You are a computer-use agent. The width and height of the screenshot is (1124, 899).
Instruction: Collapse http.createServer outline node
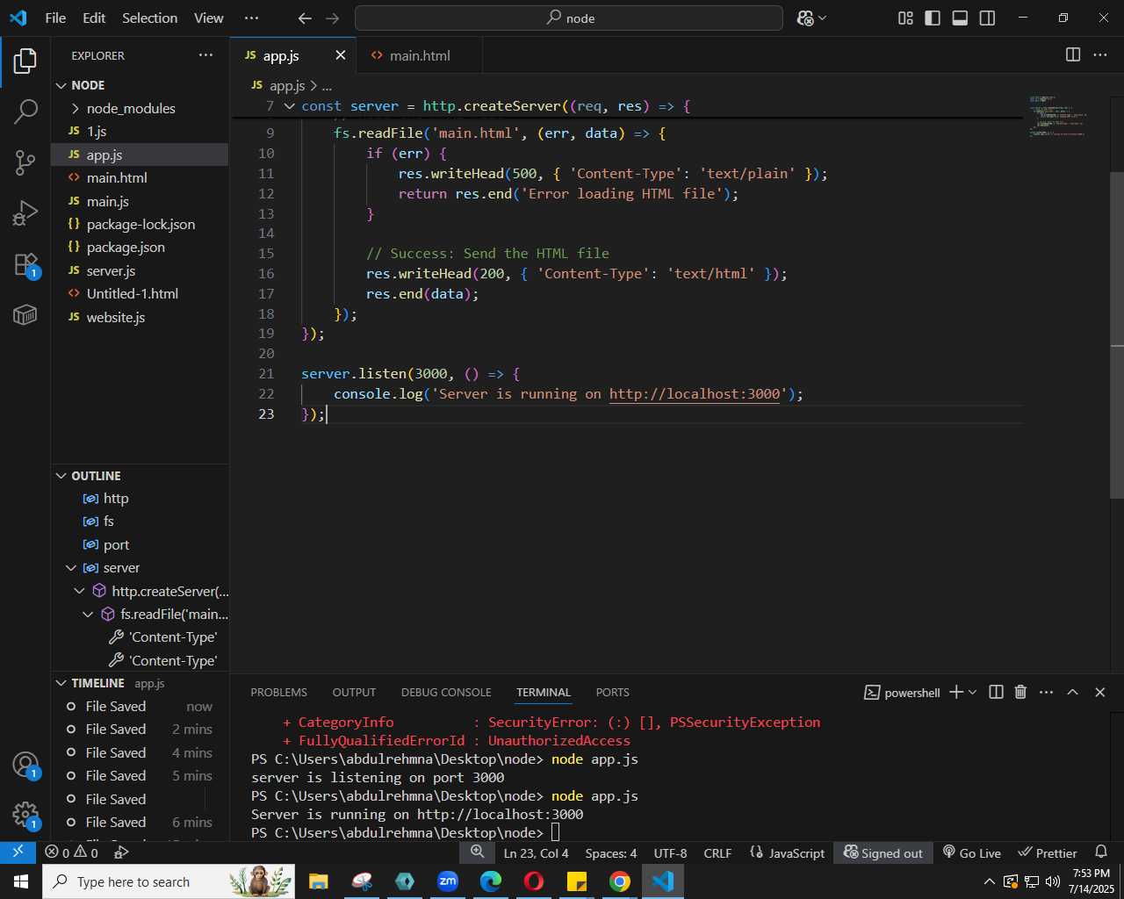(x=80, y=591)
